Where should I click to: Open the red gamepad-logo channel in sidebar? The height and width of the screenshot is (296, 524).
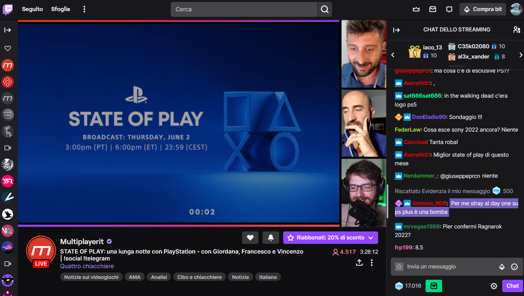point(8,82)
